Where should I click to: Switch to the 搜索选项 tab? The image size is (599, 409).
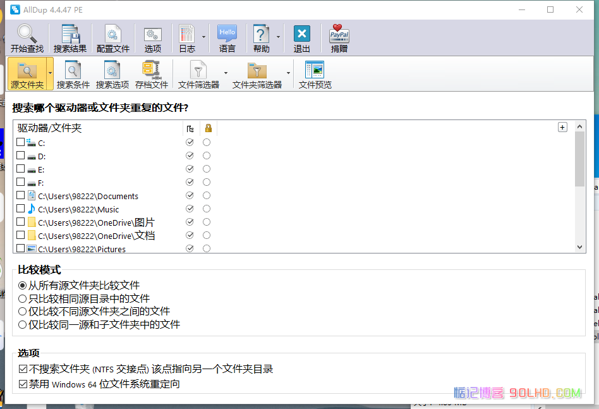(x=112, y=75)
